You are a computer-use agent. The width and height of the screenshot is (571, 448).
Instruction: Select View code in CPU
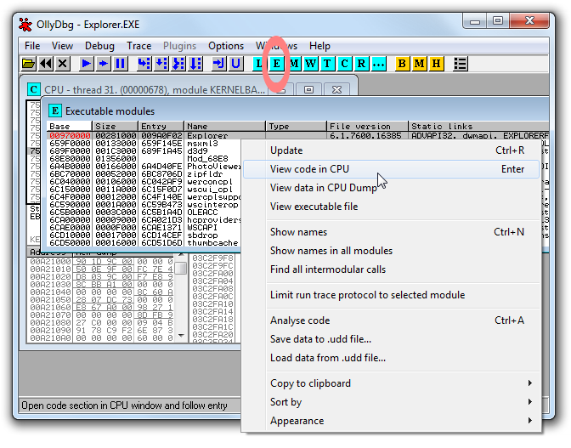click(391, 169)
